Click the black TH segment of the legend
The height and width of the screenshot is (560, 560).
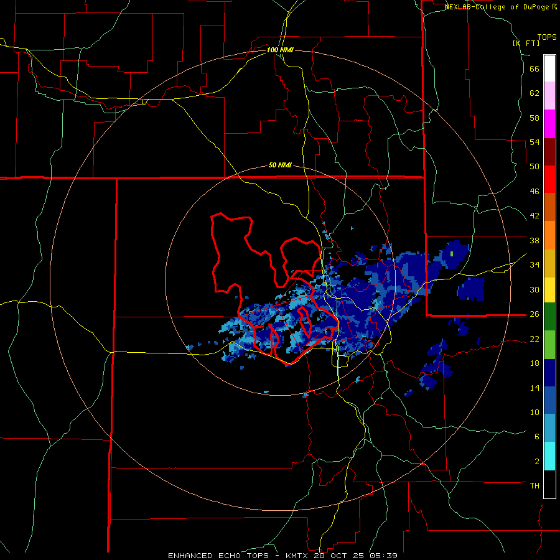(549, 484)
